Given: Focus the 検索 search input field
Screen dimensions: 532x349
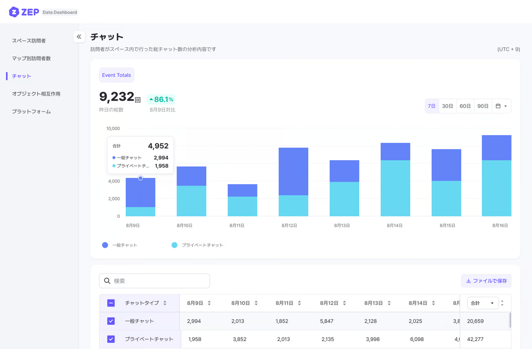Looking at the screenshot, I should 159,281.
